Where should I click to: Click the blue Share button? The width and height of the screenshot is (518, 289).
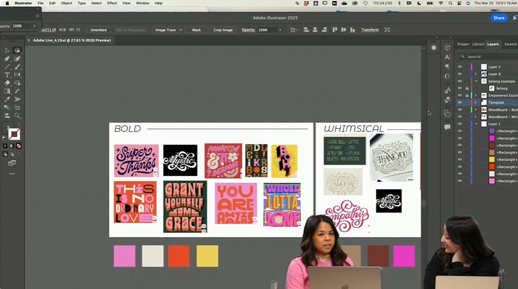[499, 18]
